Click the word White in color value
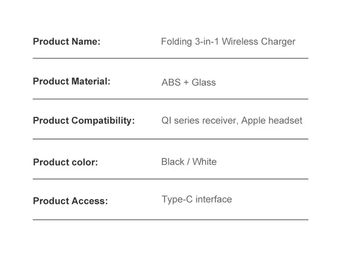This screenshot has height=270, width=343. coord(205,162)
